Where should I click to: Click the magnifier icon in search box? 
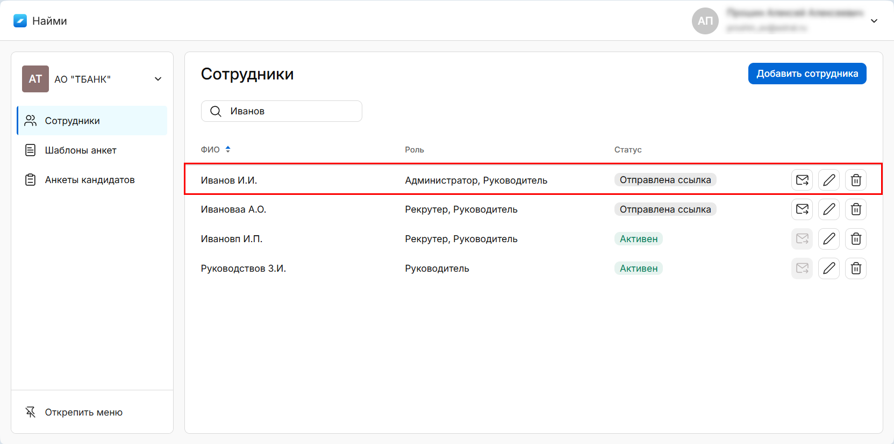click(x=216, y=111)
